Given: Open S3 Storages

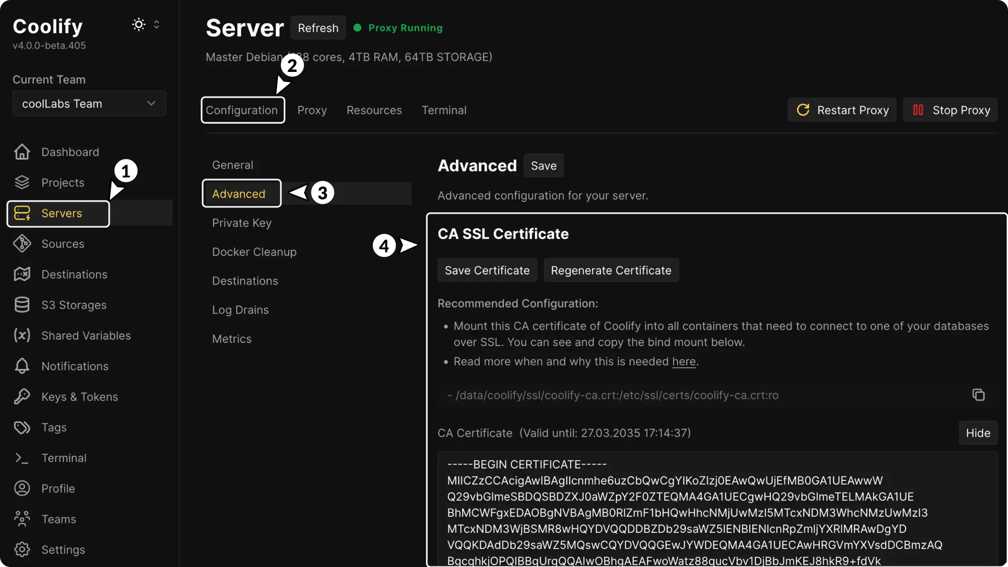Looking at the screenshot, I should pyautogui.click(x=72, y=305).
